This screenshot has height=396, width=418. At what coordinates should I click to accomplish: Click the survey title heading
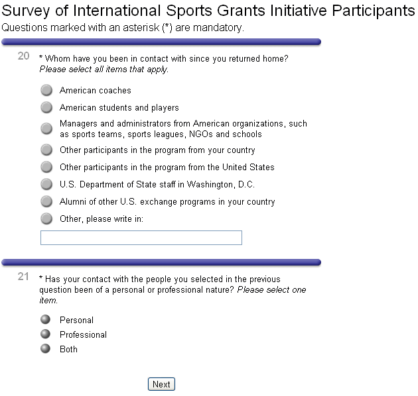[x=208, y=11]
